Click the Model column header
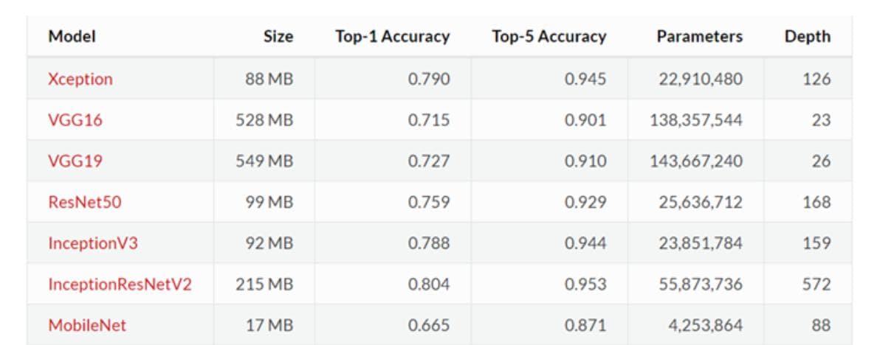 (72, 36)
